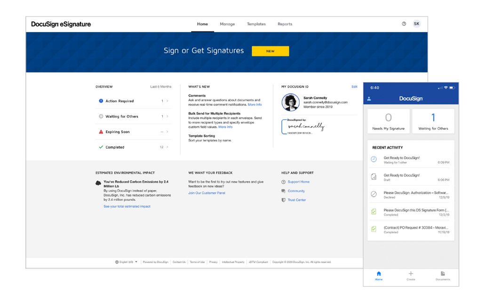This screenshot has height=303, width=485.
Task: Click the Sarah Connelly profile photo
Action: (290, 102)
